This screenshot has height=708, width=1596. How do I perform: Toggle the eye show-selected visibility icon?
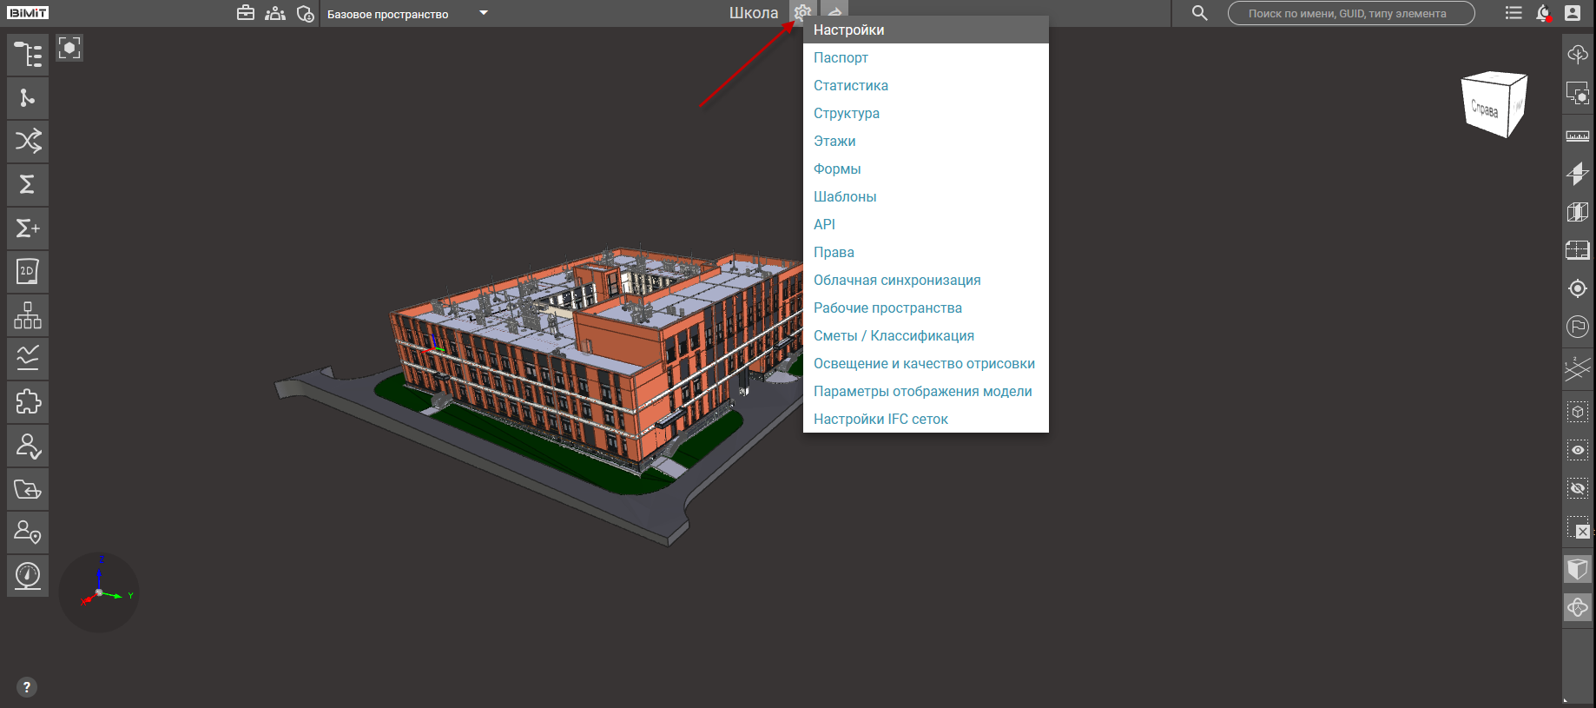point(1577,450)
